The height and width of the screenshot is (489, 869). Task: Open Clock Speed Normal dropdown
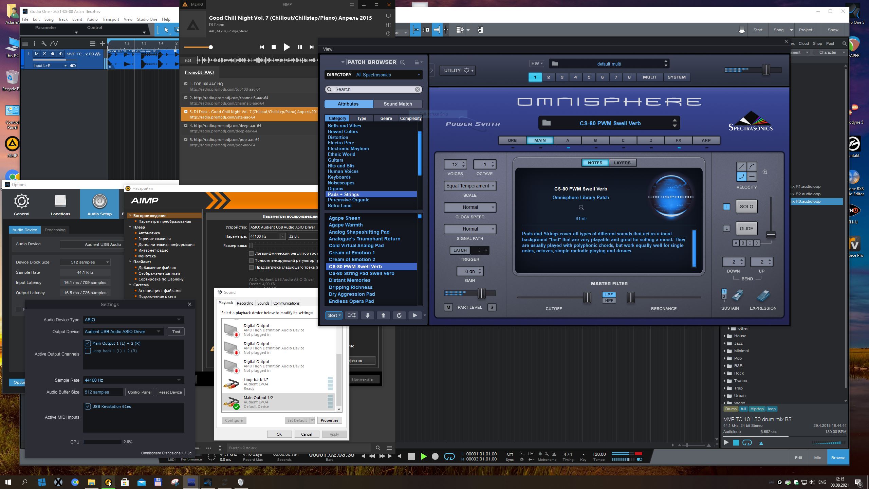click(470, 207)
